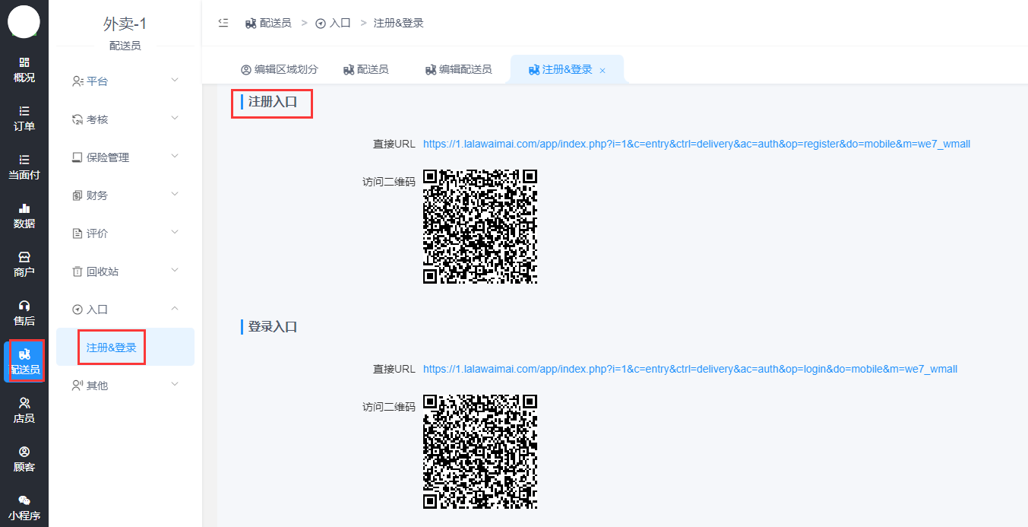Click the login QR code image
Screen dimensions: 1028x527
(x=480, y=452)
